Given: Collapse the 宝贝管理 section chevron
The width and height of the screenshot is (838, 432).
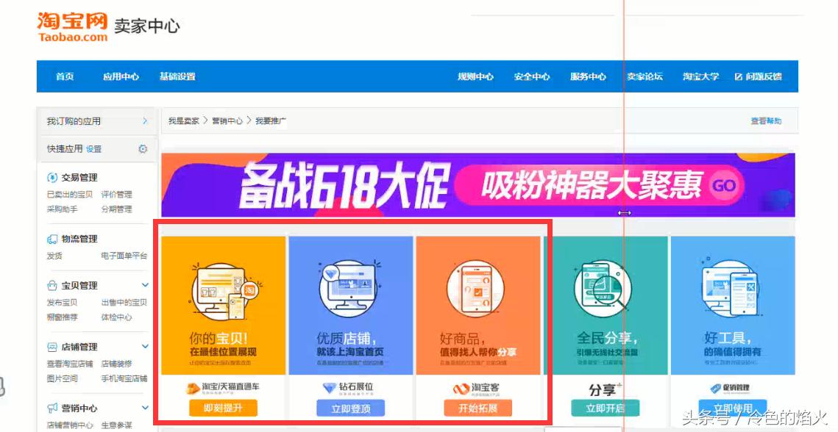Looking at the screenshot, I should pyautogui.click(x=145, y=285).
